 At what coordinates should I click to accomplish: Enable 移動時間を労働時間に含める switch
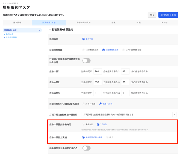point(86,148)
